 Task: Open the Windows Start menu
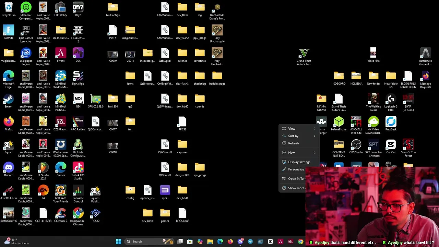coord(118,242)
